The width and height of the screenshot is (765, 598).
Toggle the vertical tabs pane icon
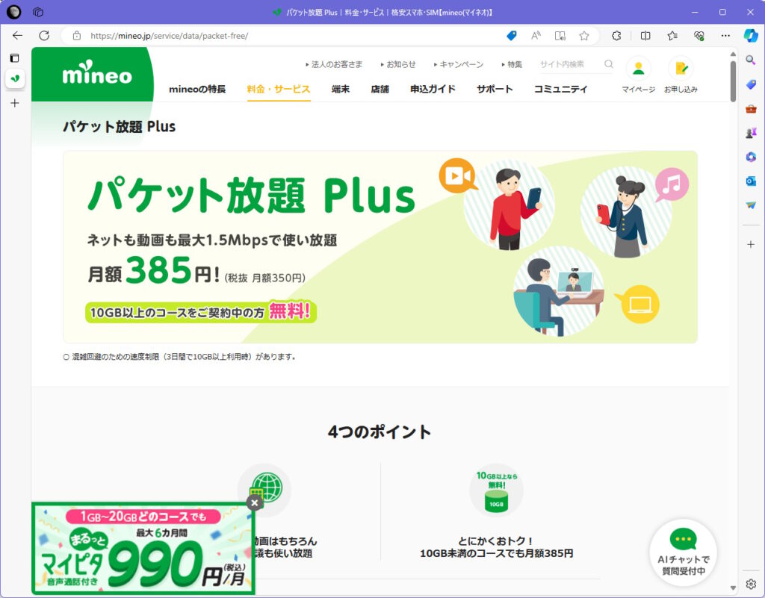[15, 58]
